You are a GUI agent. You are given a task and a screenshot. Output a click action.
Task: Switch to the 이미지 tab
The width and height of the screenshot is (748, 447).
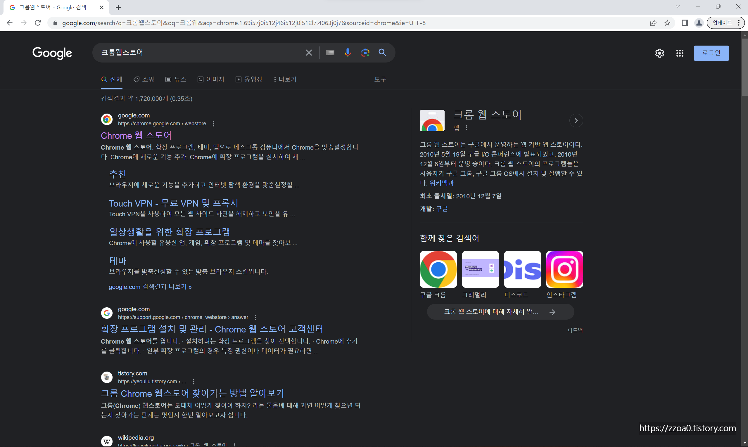point(211,79)
